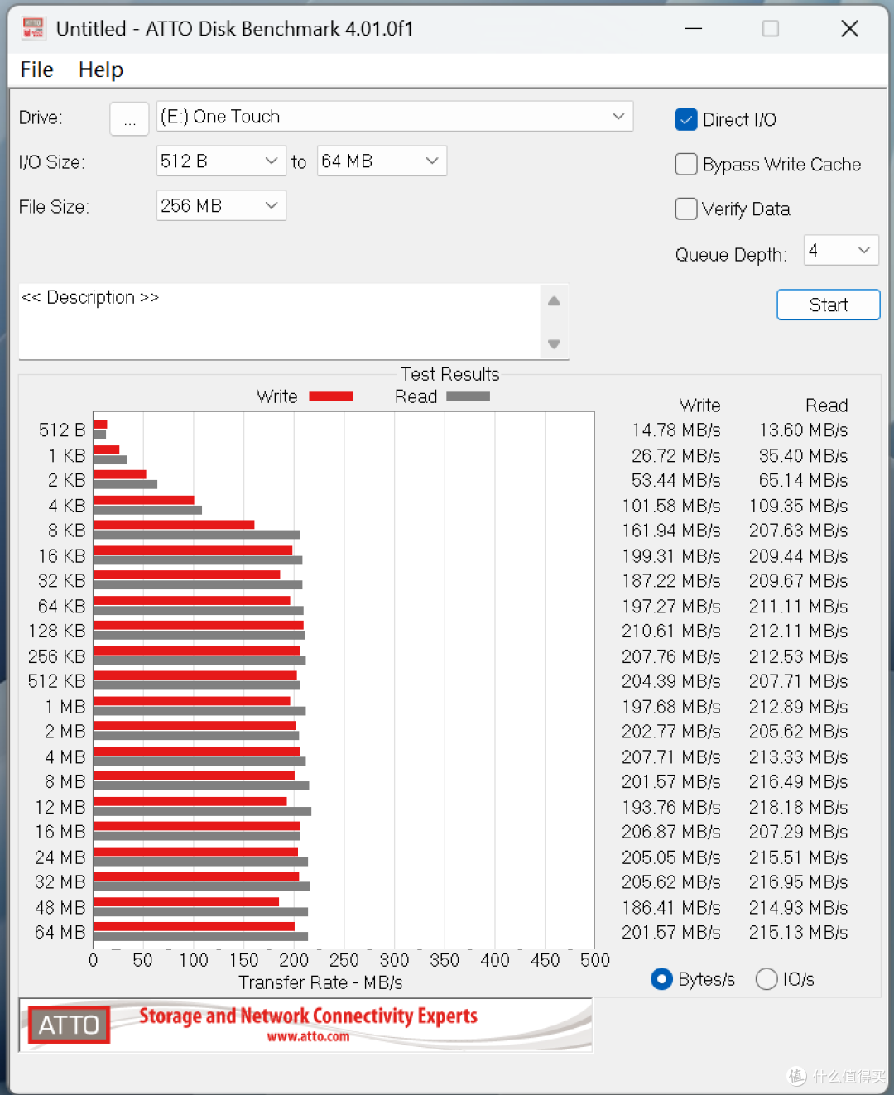Click read value 218.18 MB/s
Screen dimensions: 894x1095
coord(799,807)
